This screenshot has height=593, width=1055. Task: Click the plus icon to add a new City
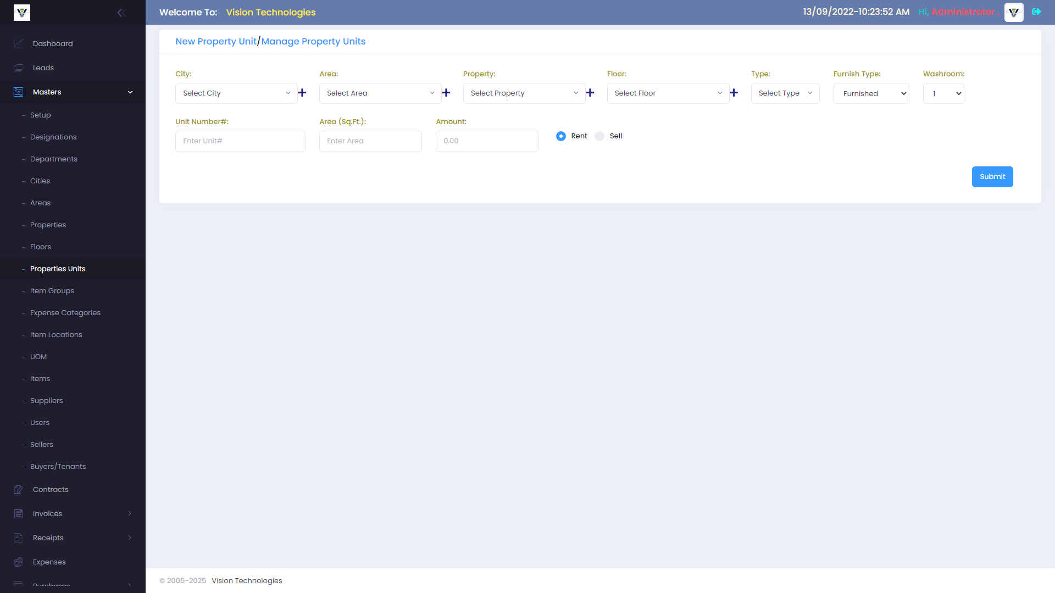302,93
